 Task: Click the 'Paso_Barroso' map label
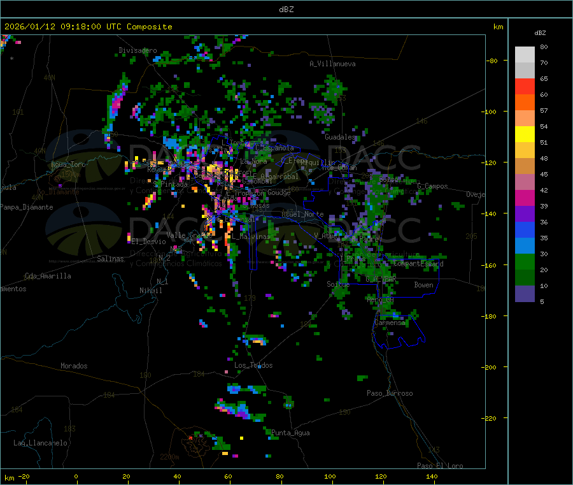[390, 393]
